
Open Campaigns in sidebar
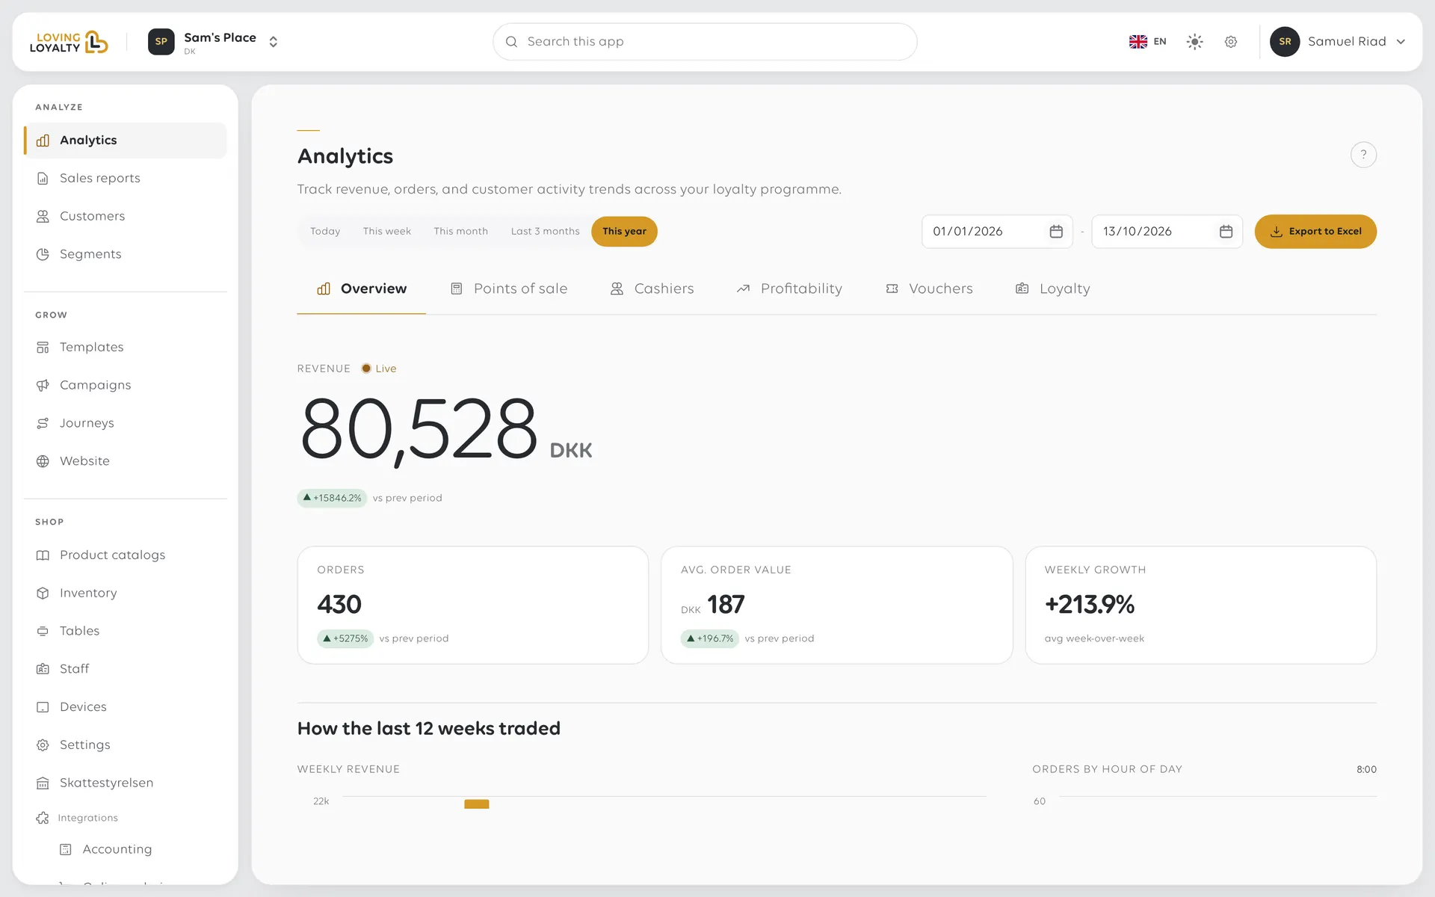click(x=126, y=385)
